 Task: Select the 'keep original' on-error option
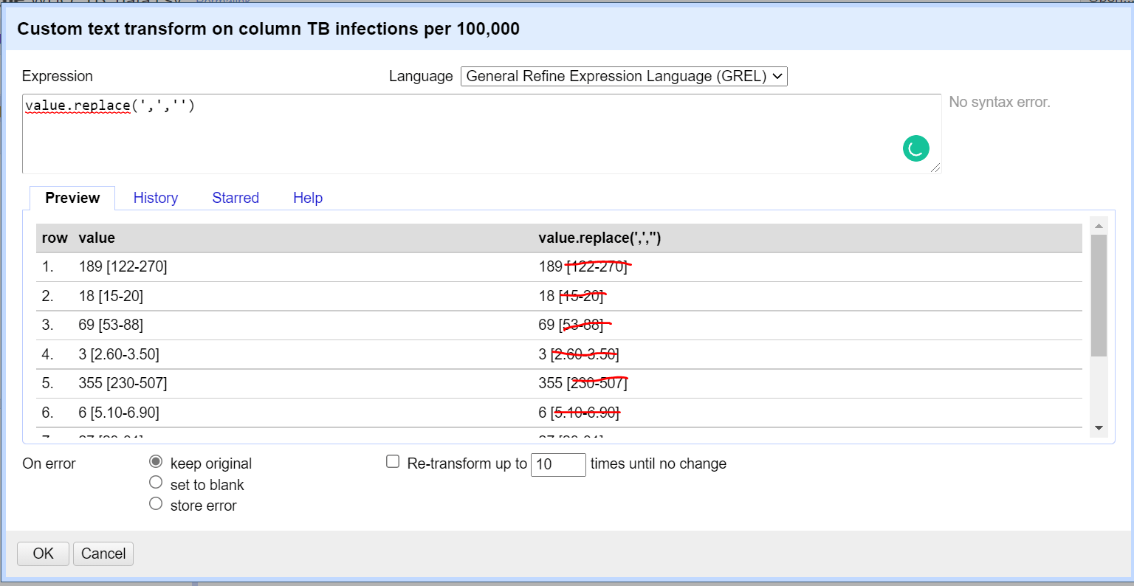coord(156,461)
